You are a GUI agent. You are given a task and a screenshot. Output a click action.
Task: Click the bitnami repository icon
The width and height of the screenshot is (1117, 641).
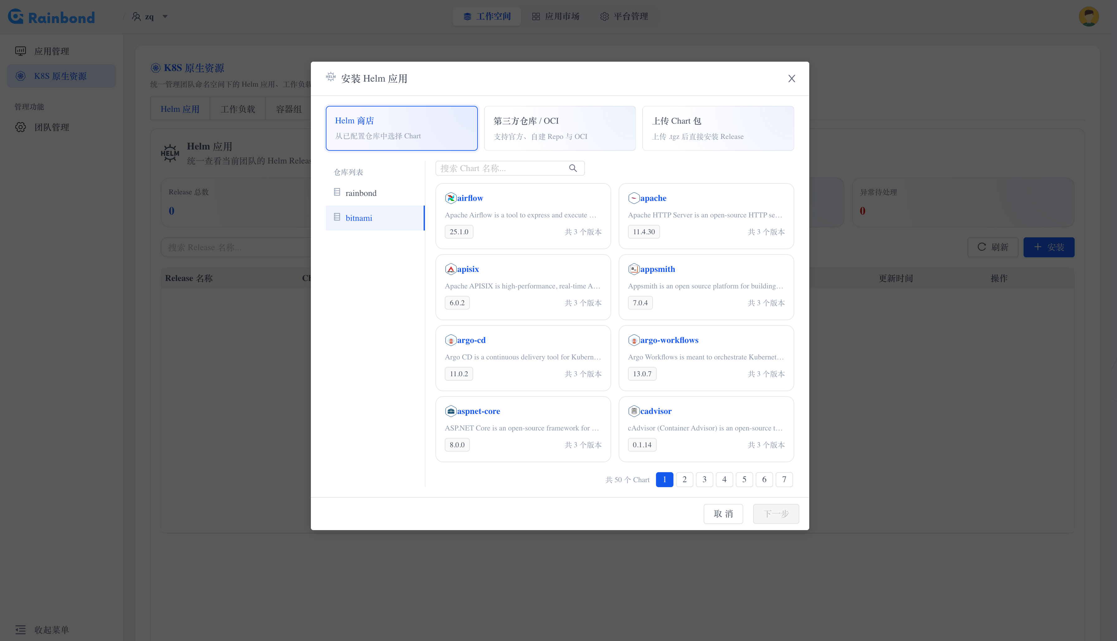pyautogui.click(x=337, y=217)
